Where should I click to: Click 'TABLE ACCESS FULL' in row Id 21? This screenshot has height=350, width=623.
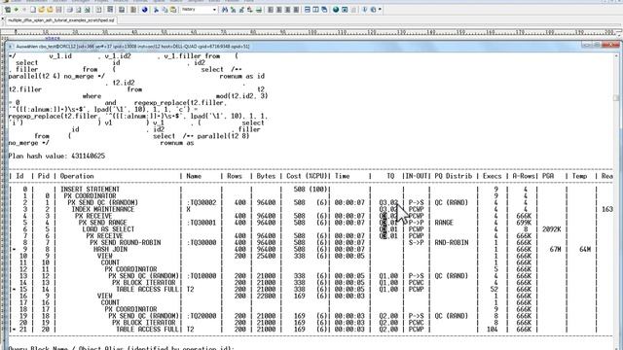(x=147, y=330)
